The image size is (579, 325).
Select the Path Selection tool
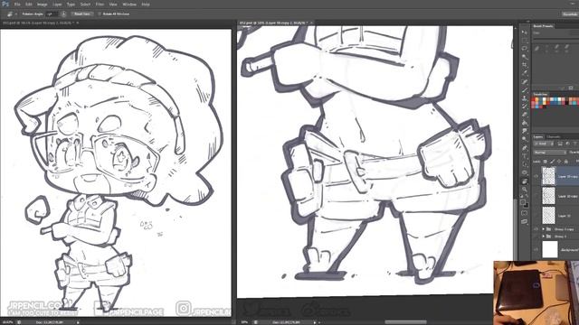point(525,164)
